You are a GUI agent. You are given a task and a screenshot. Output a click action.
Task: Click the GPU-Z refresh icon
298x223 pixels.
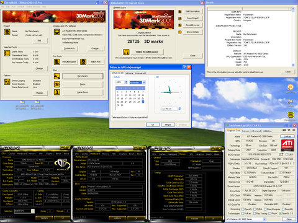click(289, 130)
